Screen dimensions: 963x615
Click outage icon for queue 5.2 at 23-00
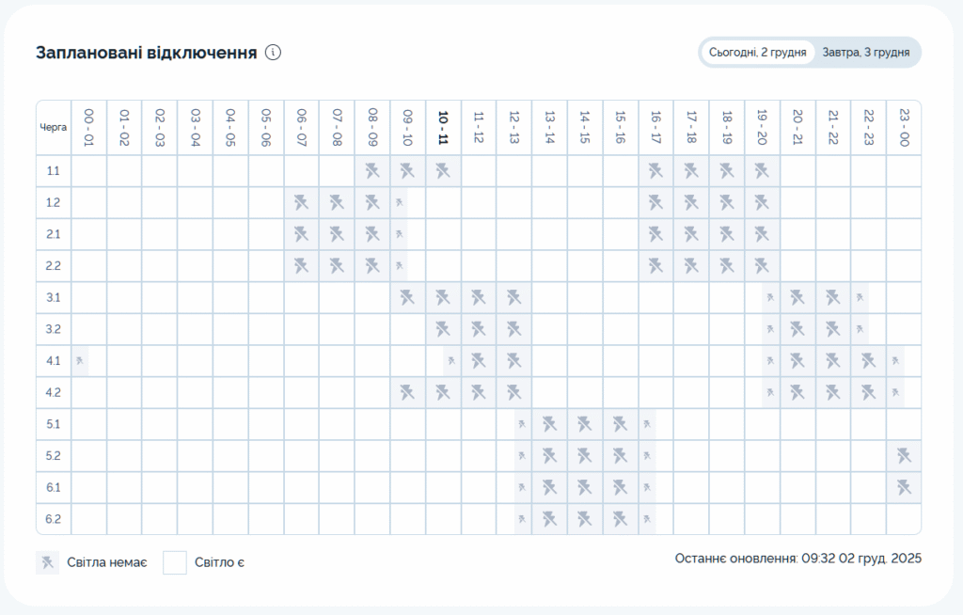point(904,456)
